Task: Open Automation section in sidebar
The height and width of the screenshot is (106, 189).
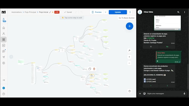Action: coord(4,40)
